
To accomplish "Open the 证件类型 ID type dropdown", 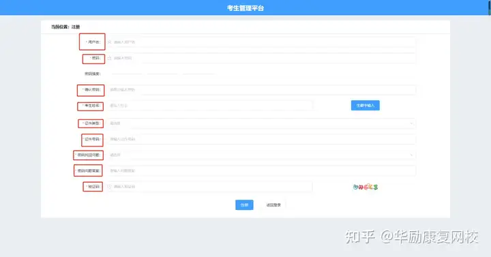I will [261, 123].
